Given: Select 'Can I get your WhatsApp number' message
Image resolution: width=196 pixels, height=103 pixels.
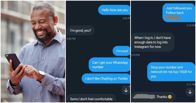Looking at the screenshot, I should click(x=109, y=65).
